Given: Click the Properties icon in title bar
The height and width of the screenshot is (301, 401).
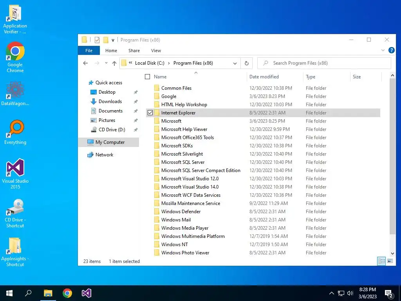Looking at the screenshot, I should tap(97, 40).
